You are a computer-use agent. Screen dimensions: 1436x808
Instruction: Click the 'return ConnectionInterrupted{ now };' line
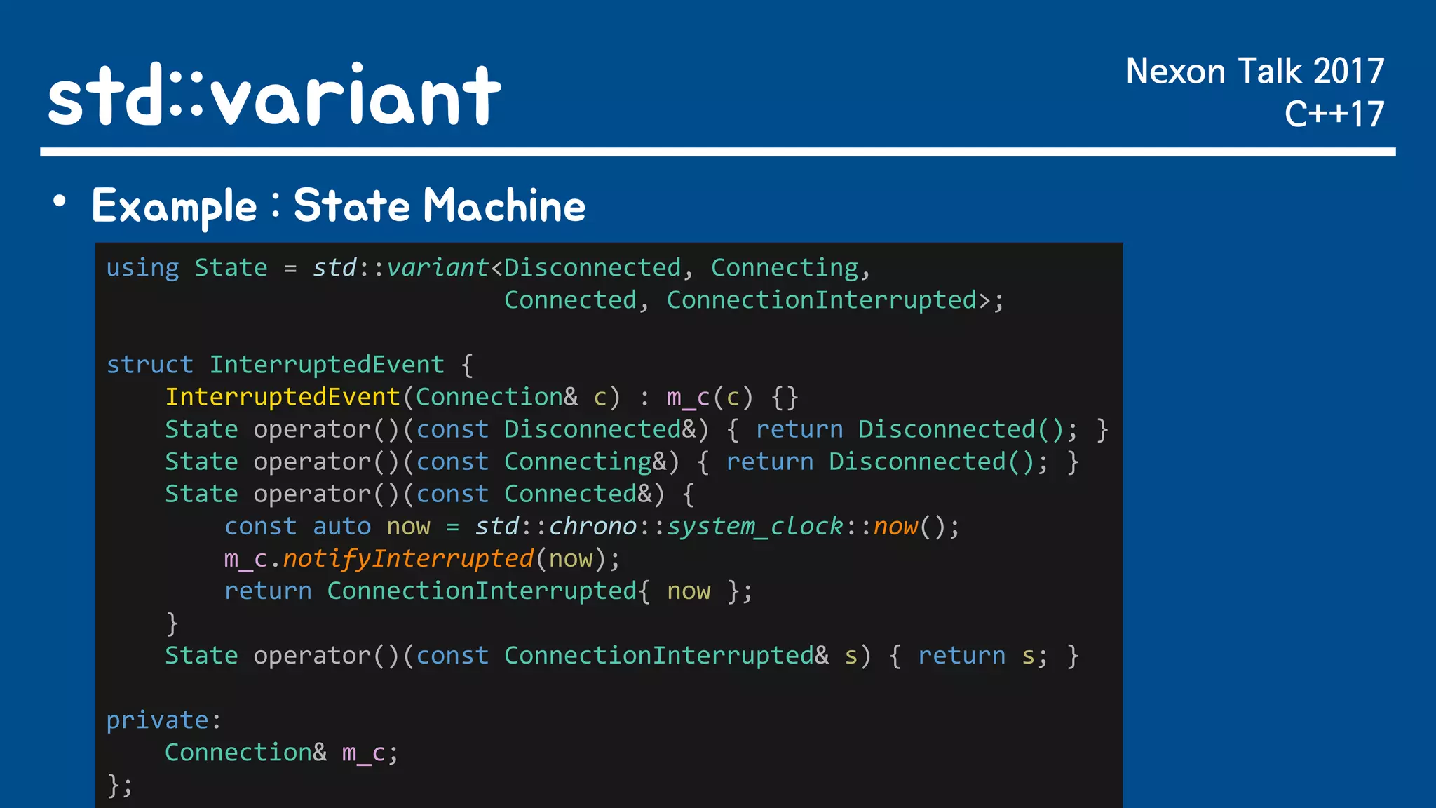489,591
